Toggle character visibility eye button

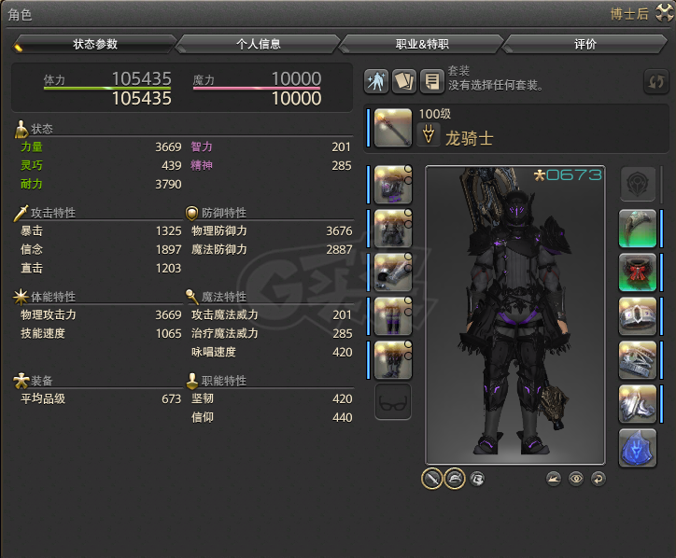(576, 479)
